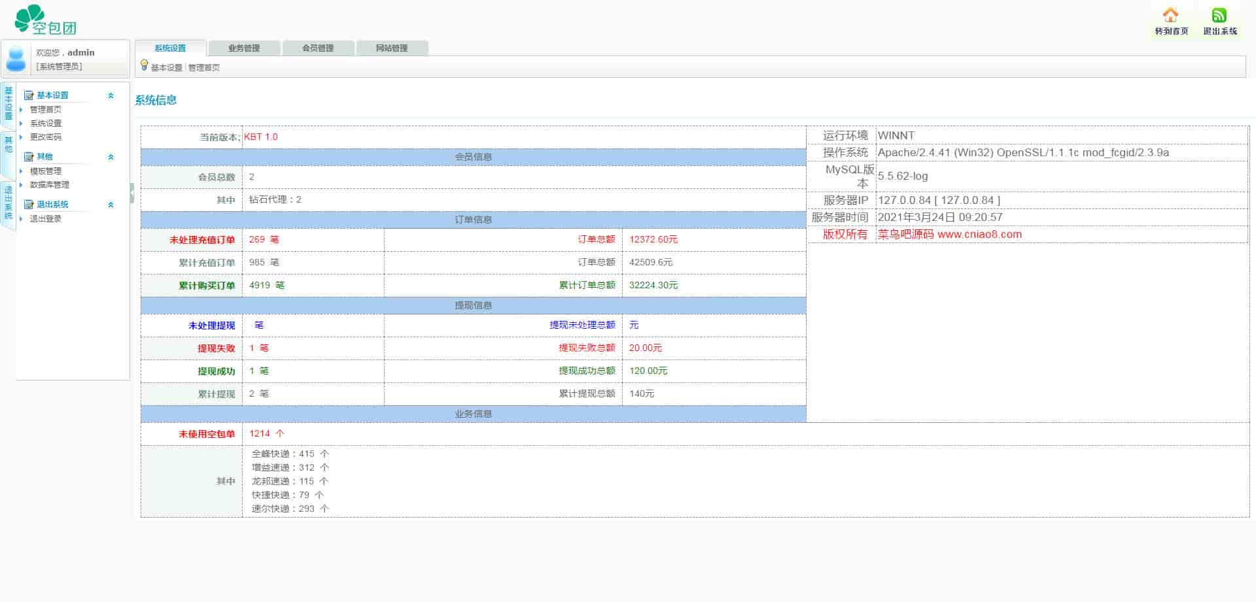This screenshot has width=1256, height=602.
Task: Click the blue admin user avatar
Action: [16, 59]
